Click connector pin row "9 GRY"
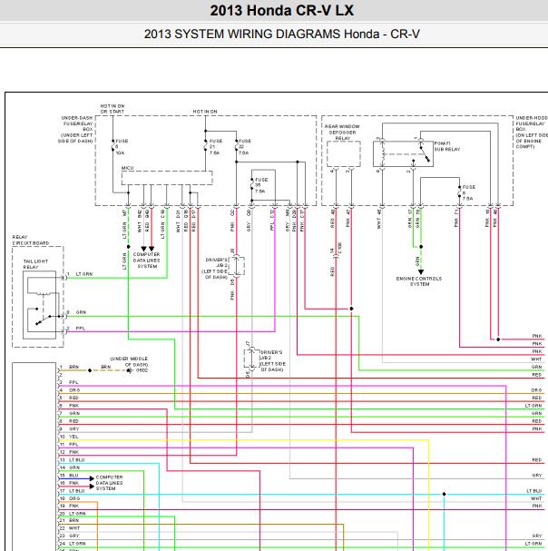 (x=69, y=428)
